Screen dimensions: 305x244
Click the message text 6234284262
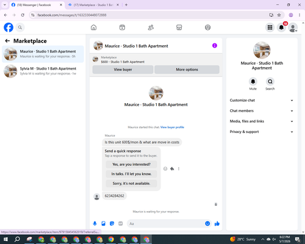114,196
